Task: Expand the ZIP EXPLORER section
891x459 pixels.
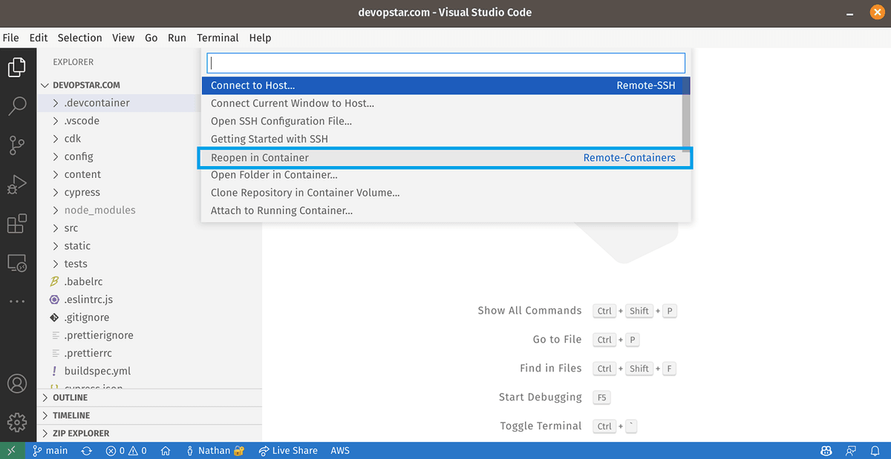Action: (x=80, y=433)
